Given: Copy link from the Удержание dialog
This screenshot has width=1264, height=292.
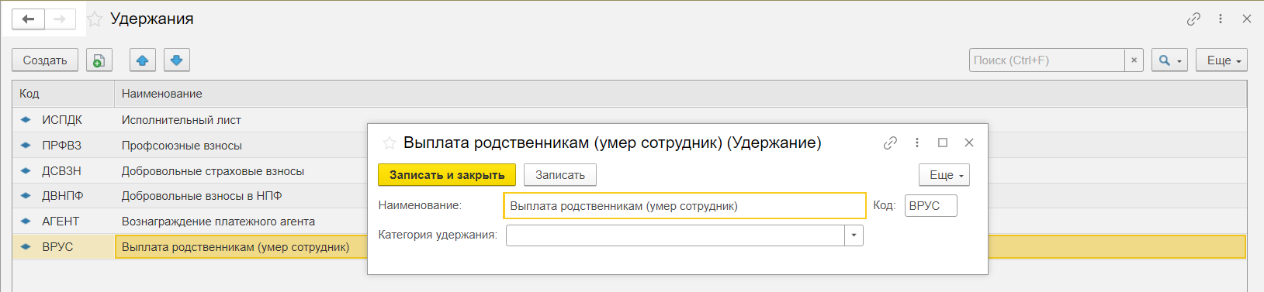Looking at the screenshot, I should coord(890,143).
